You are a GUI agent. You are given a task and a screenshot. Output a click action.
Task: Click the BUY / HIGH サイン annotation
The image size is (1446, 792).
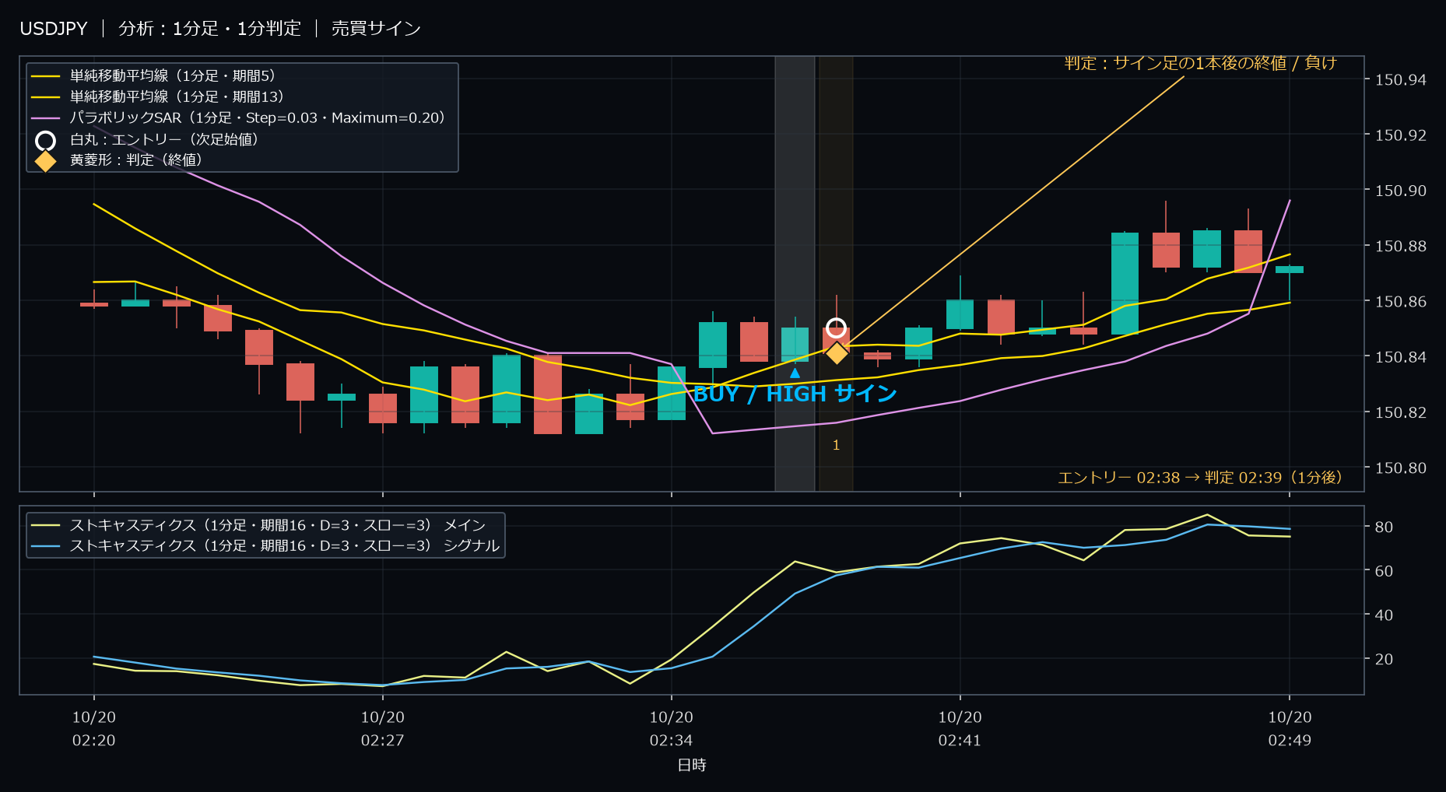795,394
